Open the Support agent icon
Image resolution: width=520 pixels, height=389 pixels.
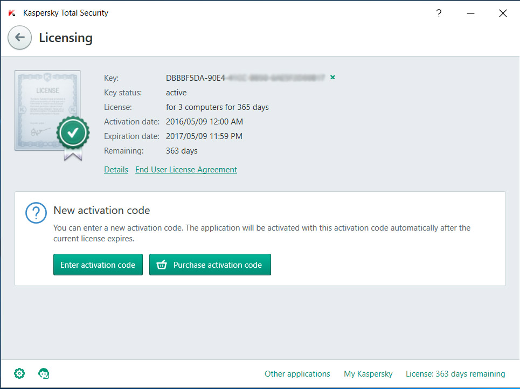[44, 373]
